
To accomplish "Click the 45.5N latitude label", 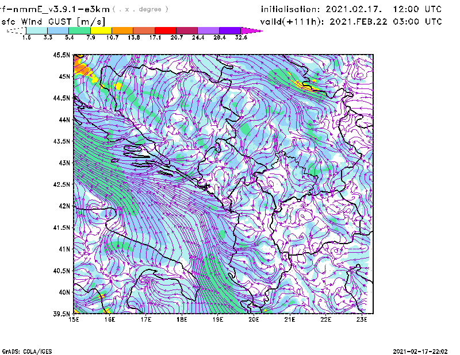I will pyautogui.click(x=62, y=55).
